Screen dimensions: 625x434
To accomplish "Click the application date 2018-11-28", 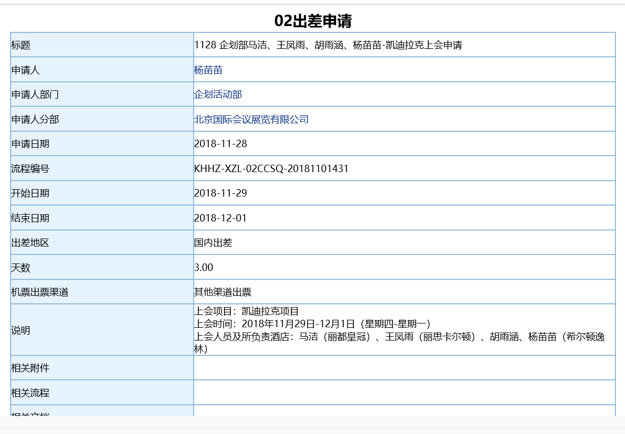I will (x=221, y=144).
